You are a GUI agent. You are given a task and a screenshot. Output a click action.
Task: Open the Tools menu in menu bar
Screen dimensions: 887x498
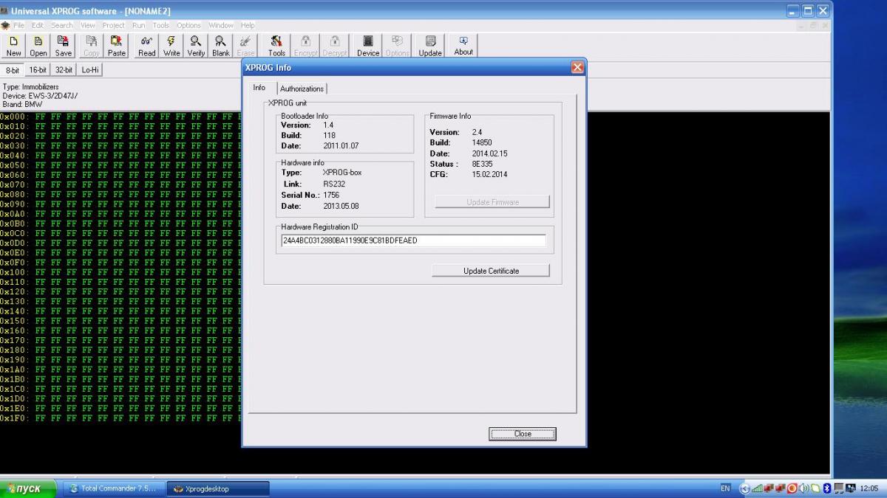pyautogui.click(x=160, y=25)
